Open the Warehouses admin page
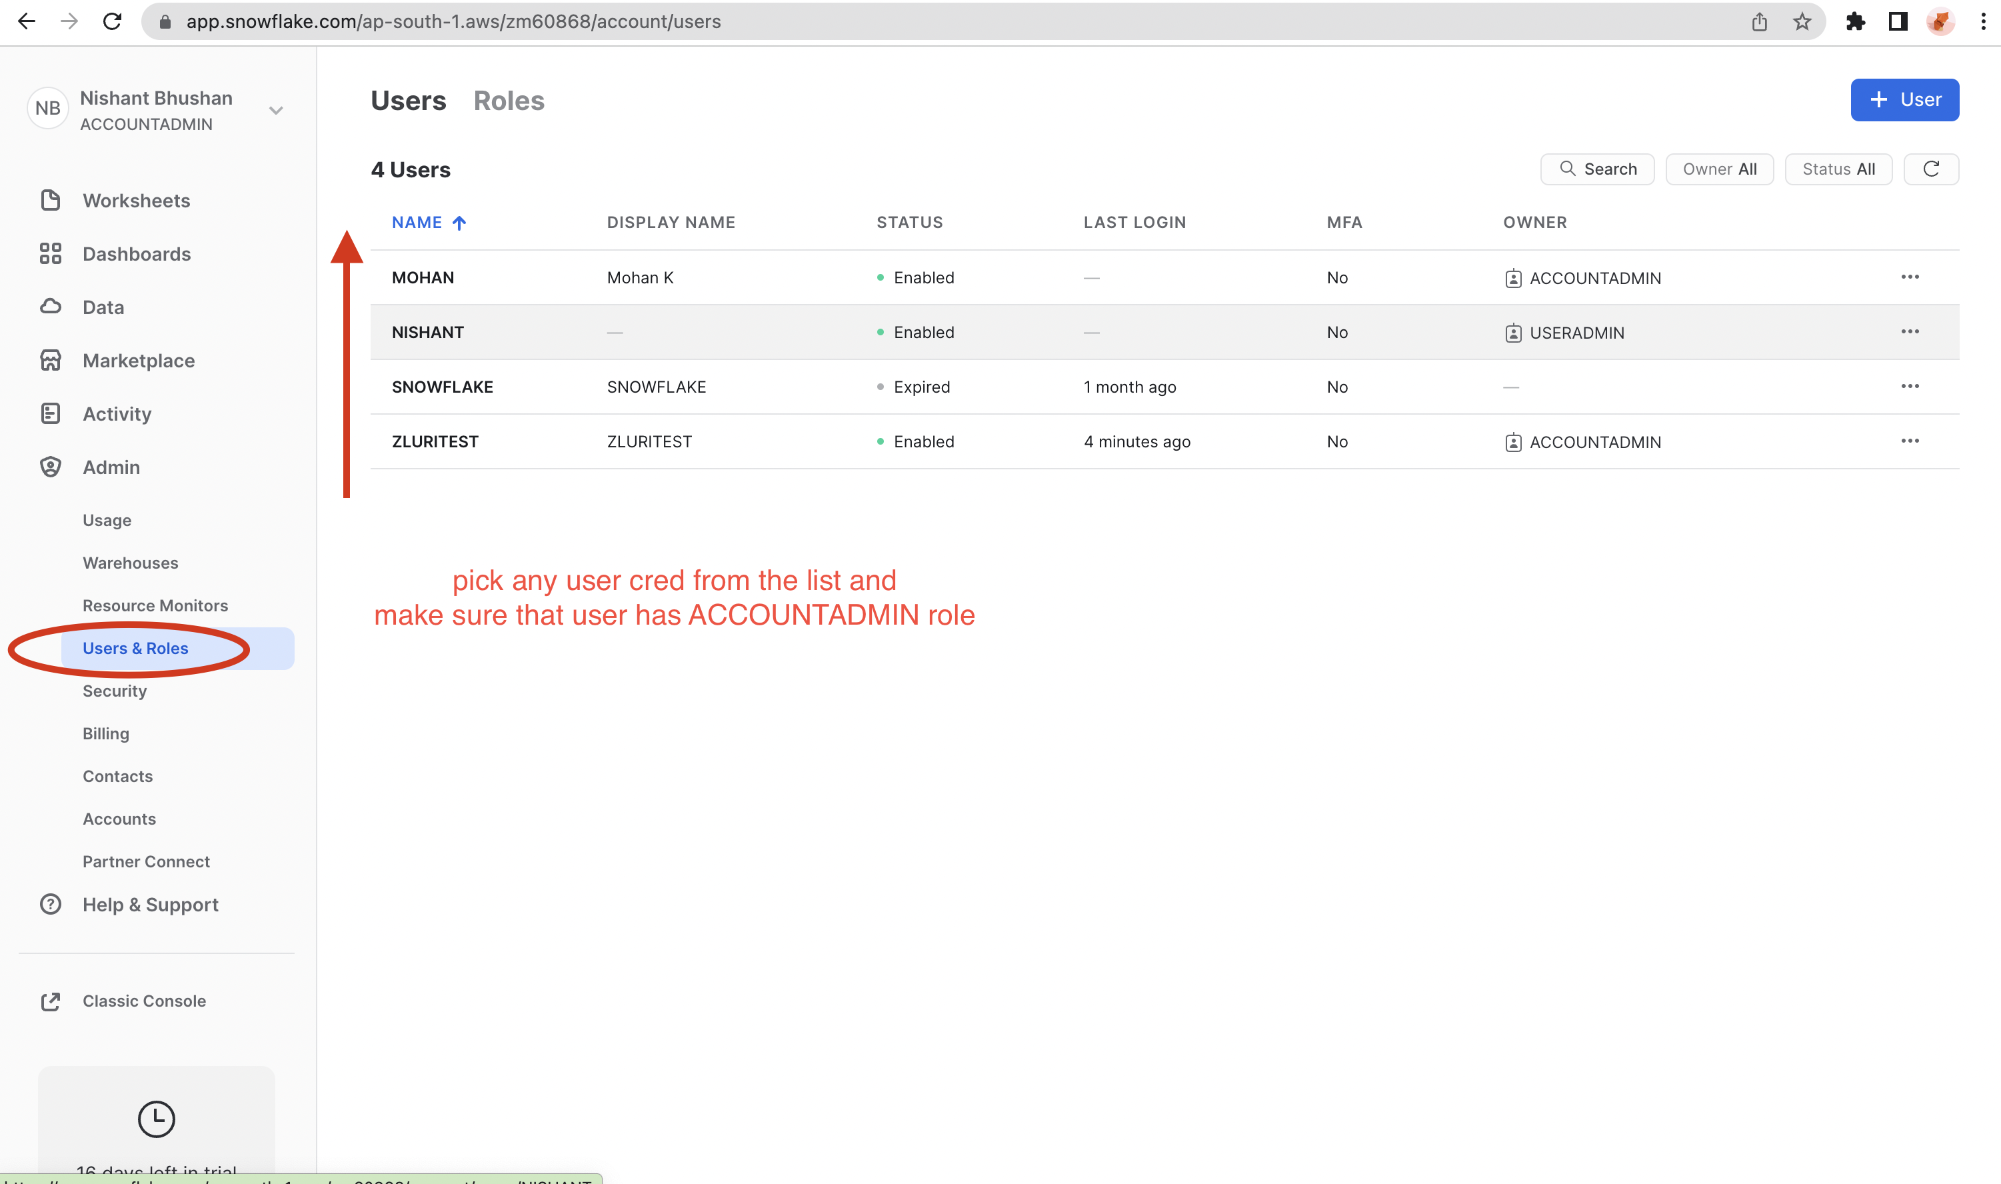The height and width of the screenshot is (1184, 2001). tap(131, 563)
